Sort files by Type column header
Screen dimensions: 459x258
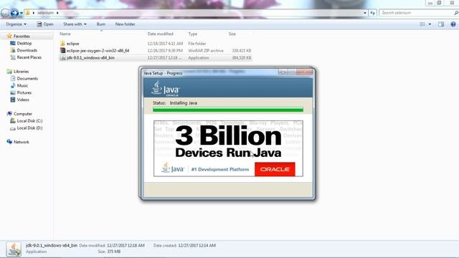point(193,34)
